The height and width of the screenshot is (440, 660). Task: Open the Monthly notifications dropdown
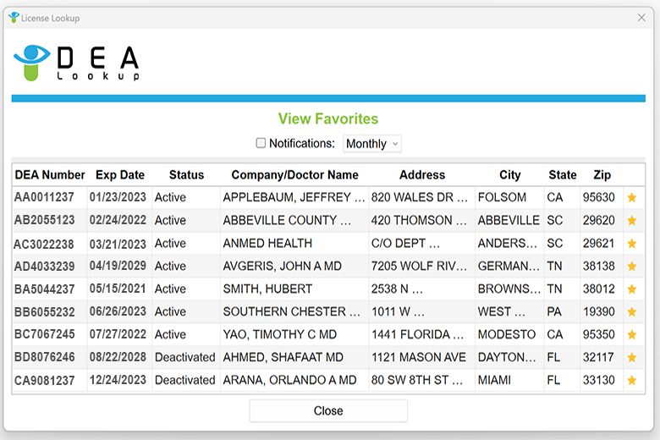(x=372, y=144)
